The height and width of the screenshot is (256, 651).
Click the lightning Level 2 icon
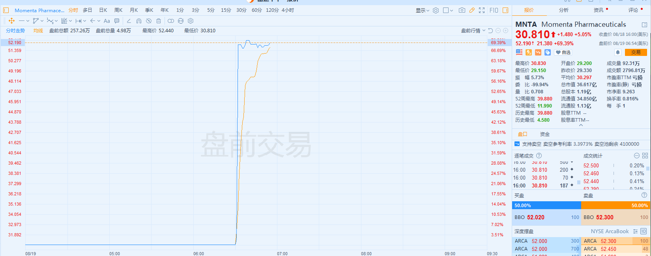pos(529,52)
